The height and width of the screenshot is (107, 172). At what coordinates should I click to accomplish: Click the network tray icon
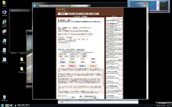[x=162, y=106]
